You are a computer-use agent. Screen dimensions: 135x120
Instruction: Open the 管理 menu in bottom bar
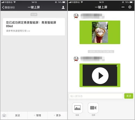38,115
